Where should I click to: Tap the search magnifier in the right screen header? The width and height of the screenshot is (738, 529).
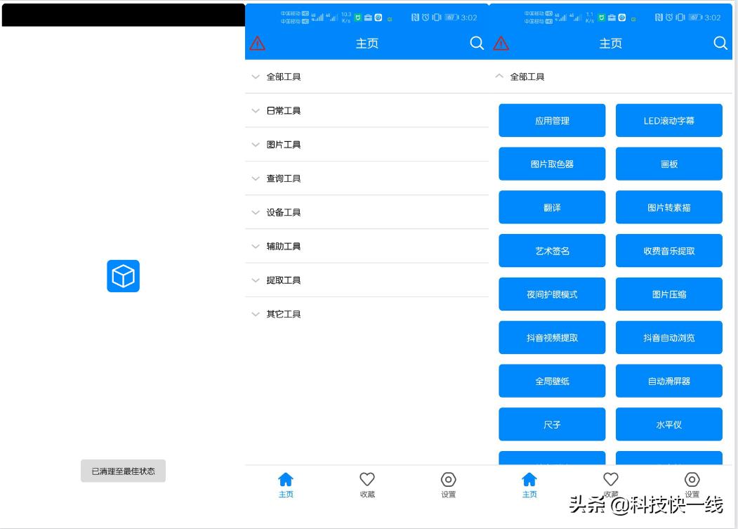(720, 44)
